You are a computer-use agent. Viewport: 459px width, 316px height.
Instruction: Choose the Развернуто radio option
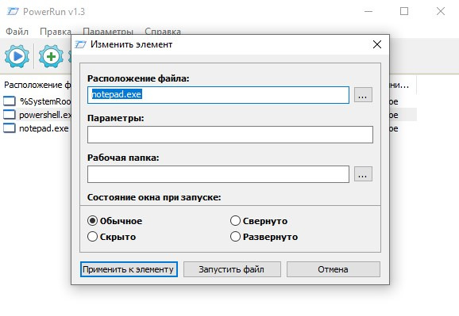[235, 236]
